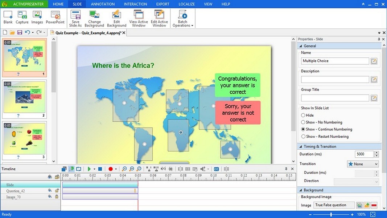This screenshot has height=218, width=387.
Task: Click the closed caption CC icon
Action: 217,169
